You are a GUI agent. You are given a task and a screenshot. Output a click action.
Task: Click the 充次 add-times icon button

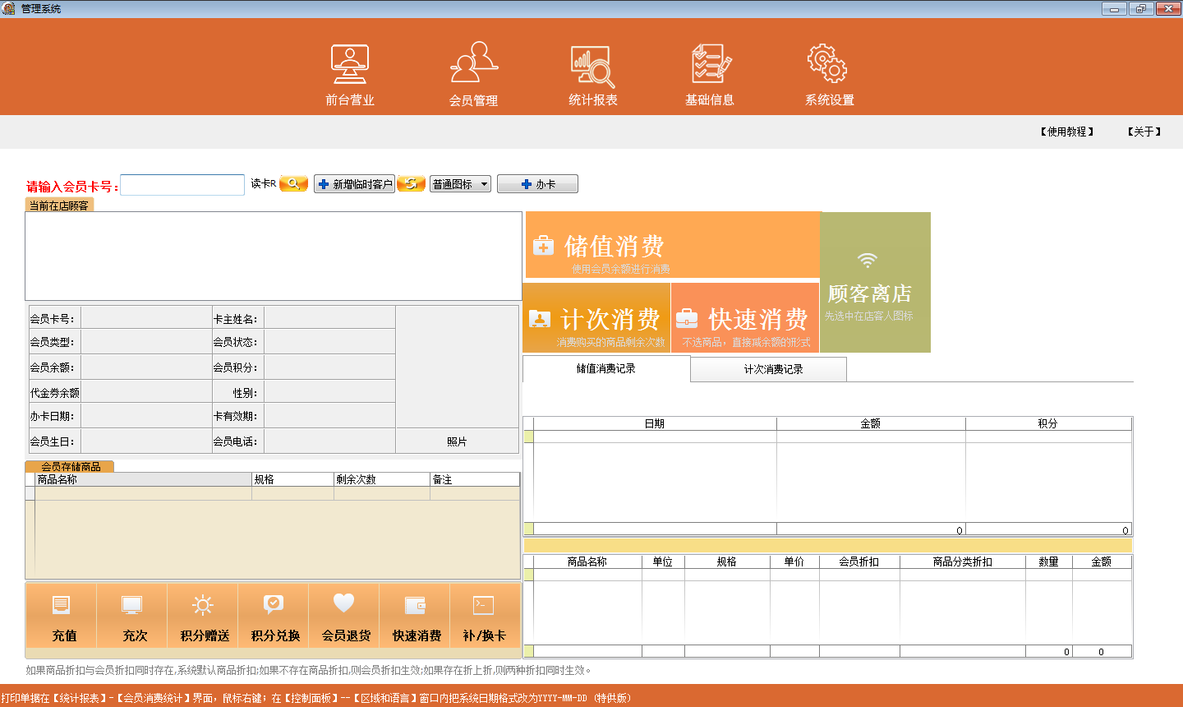pyautogui.click(x=132, y=616)
